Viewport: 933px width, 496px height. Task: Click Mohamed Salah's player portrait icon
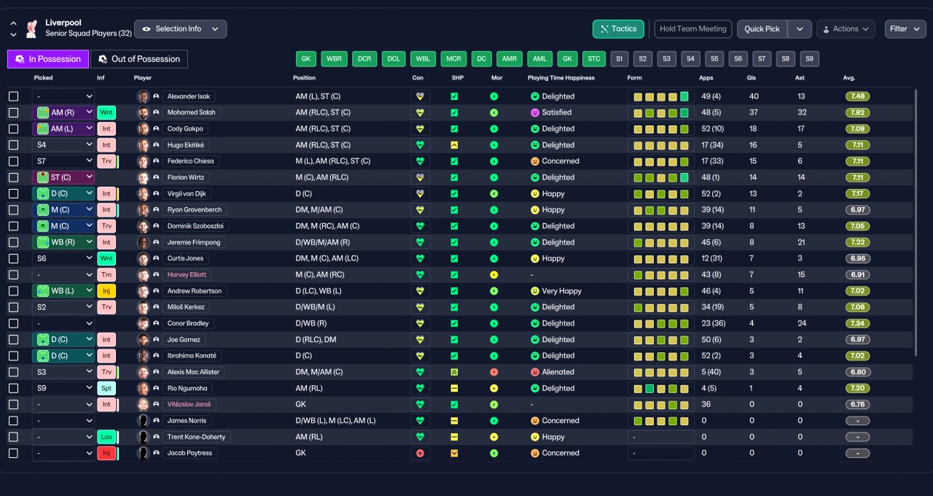(144, 112)
